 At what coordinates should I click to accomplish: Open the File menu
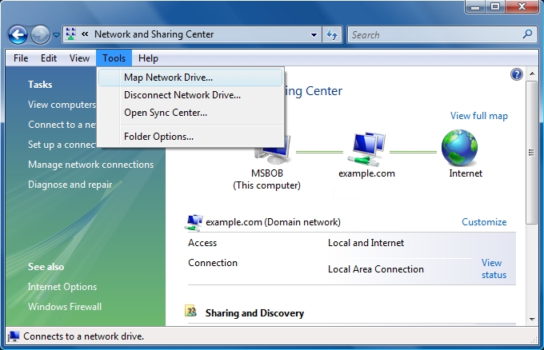21,58
